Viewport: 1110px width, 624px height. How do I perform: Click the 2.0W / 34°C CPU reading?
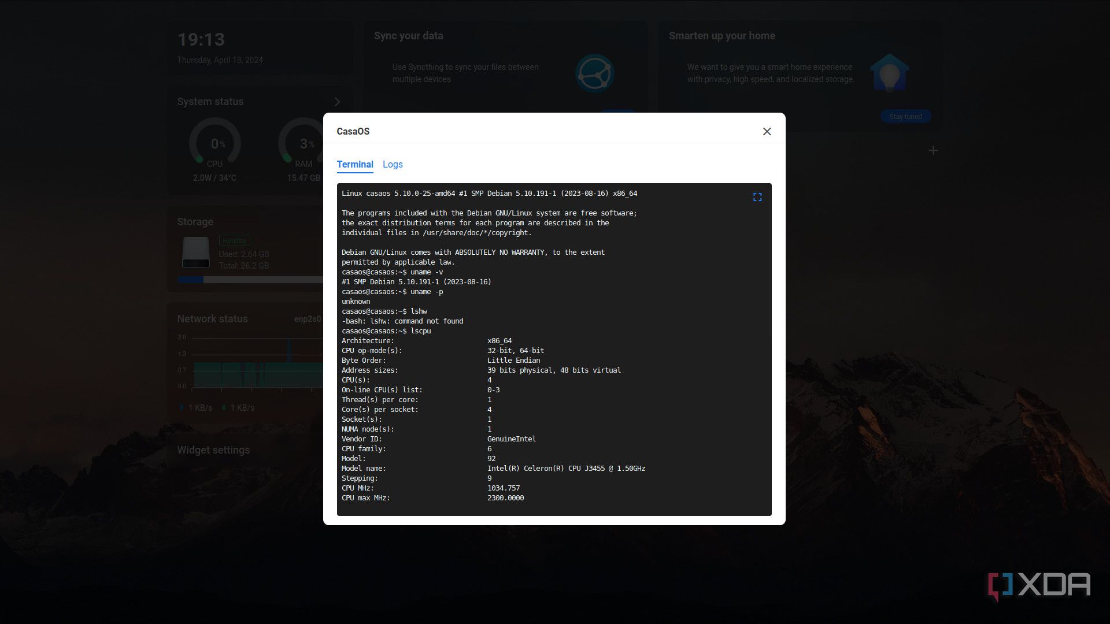coord(214,178)
